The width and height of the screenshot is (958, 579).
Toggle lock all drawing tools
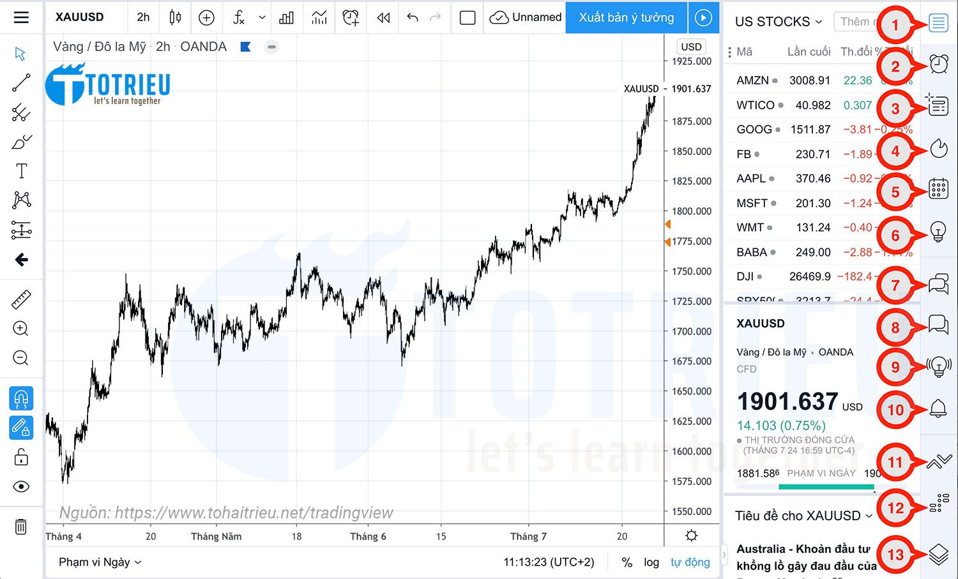(21, 457)
